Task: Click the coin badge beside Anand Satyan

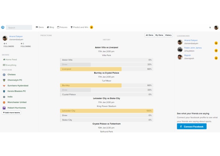Action: pyautogui.click(x=216, y=43)
